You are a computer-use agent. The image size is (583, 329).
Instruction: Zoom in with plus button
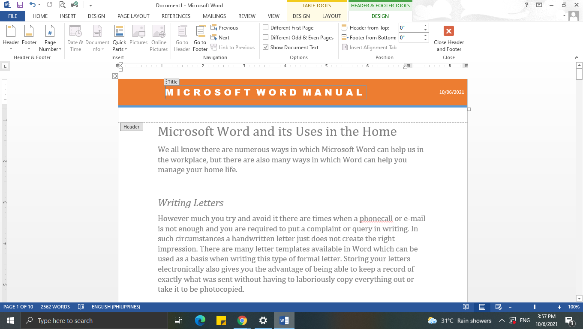[x=559, y=307]
